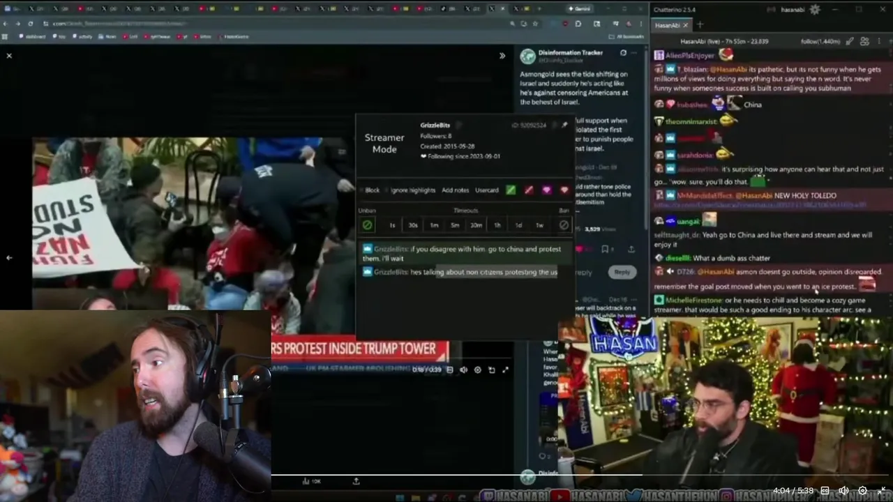This screenshot has width=893, height=502.
Task: Open All bookmarks folder in browser
Action: point(626,36)
